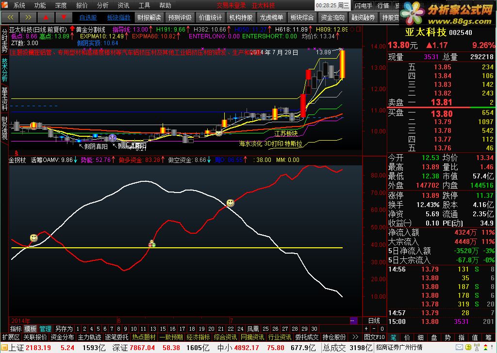The width and height of the screenshot is (497, 353).
Task: Switch to the 财务透视 vertical tab
Action: click(4, 128)
